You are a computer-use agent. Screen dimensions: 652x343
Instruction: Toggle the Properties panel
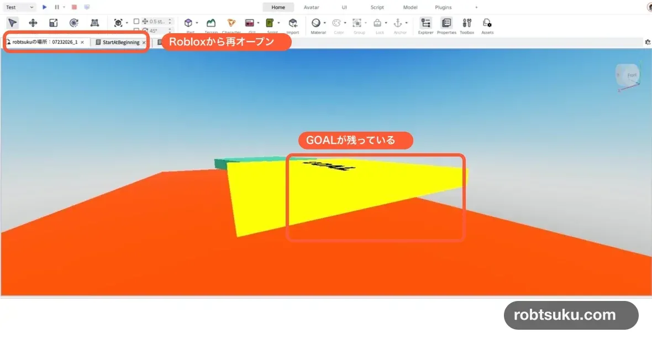[446, 23]
